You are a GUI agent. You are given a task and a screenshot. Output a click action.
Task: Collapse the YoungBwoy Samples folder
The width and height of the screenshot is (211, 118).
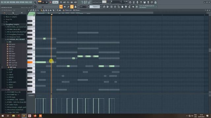(12, 24)
